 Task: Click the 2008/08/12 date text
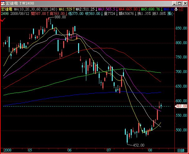coord(20,14)
